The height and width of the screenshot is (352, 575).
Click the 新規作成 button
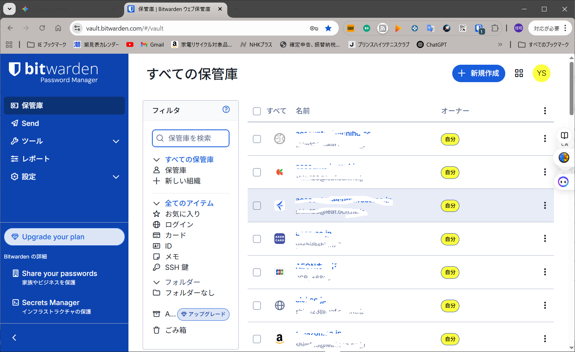[478, 73]
